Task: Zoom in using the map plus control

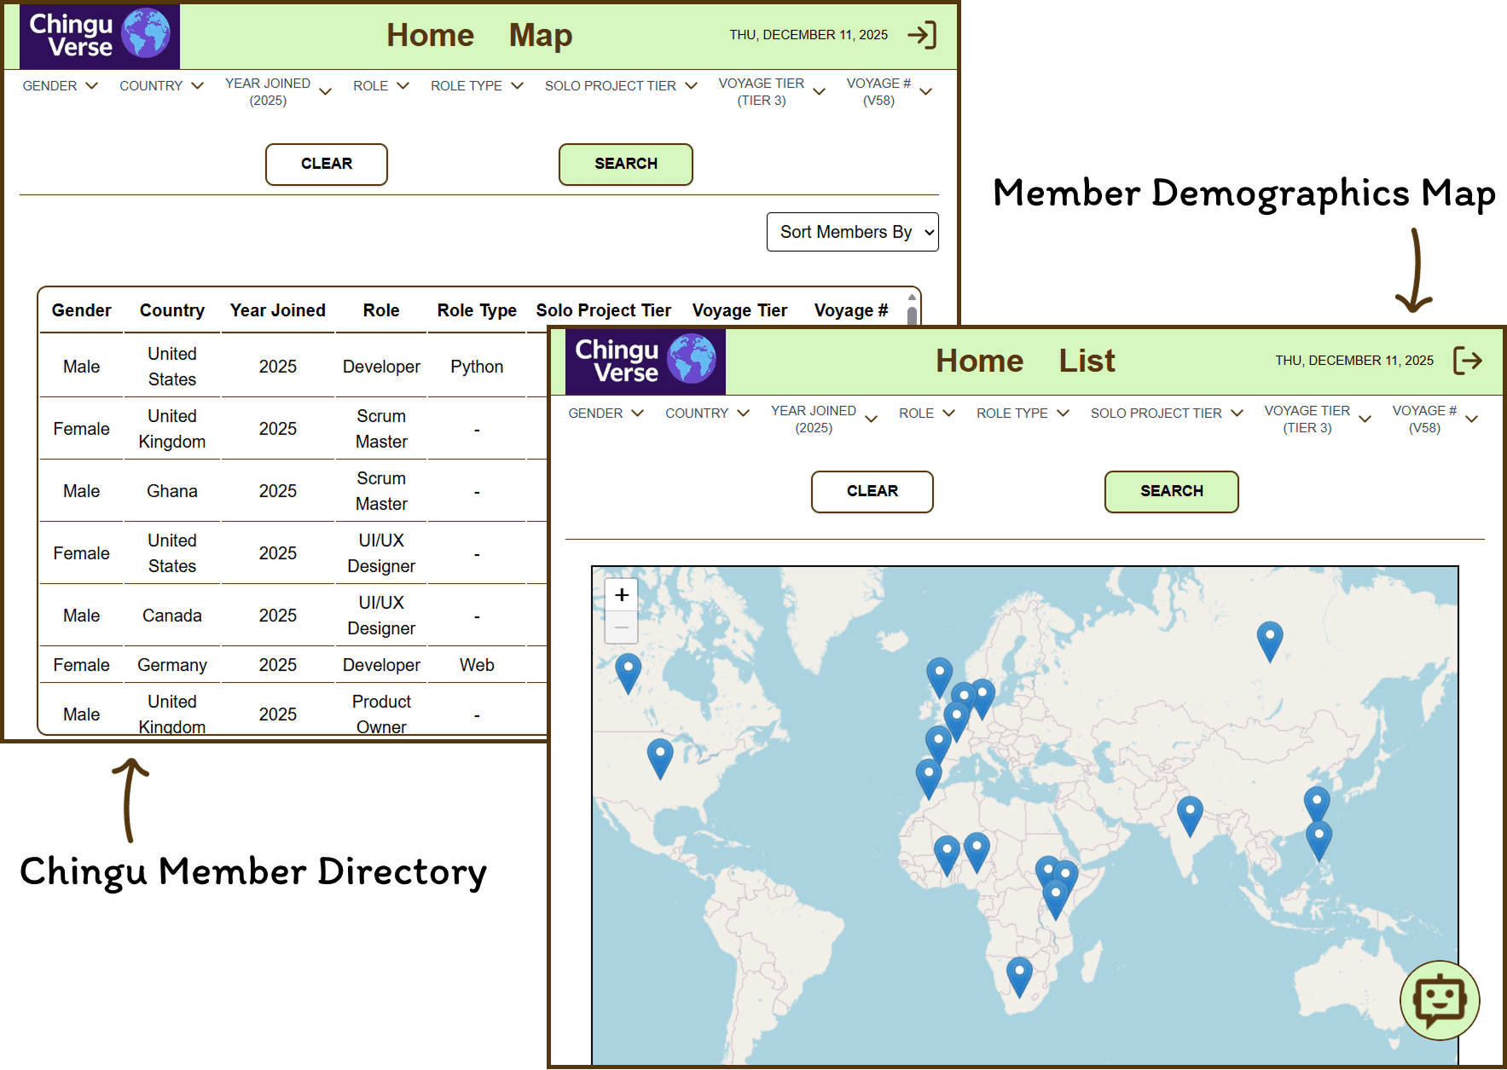Action: tap(621, 594)
